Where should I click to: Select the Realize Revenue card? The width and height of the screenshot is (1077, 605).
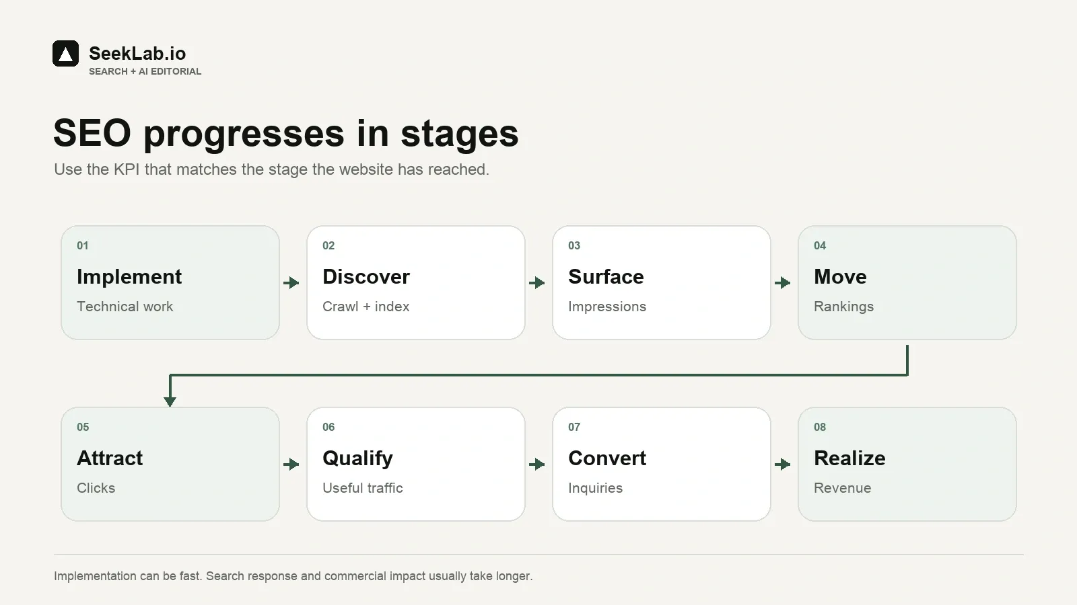[x=907, y=465]
